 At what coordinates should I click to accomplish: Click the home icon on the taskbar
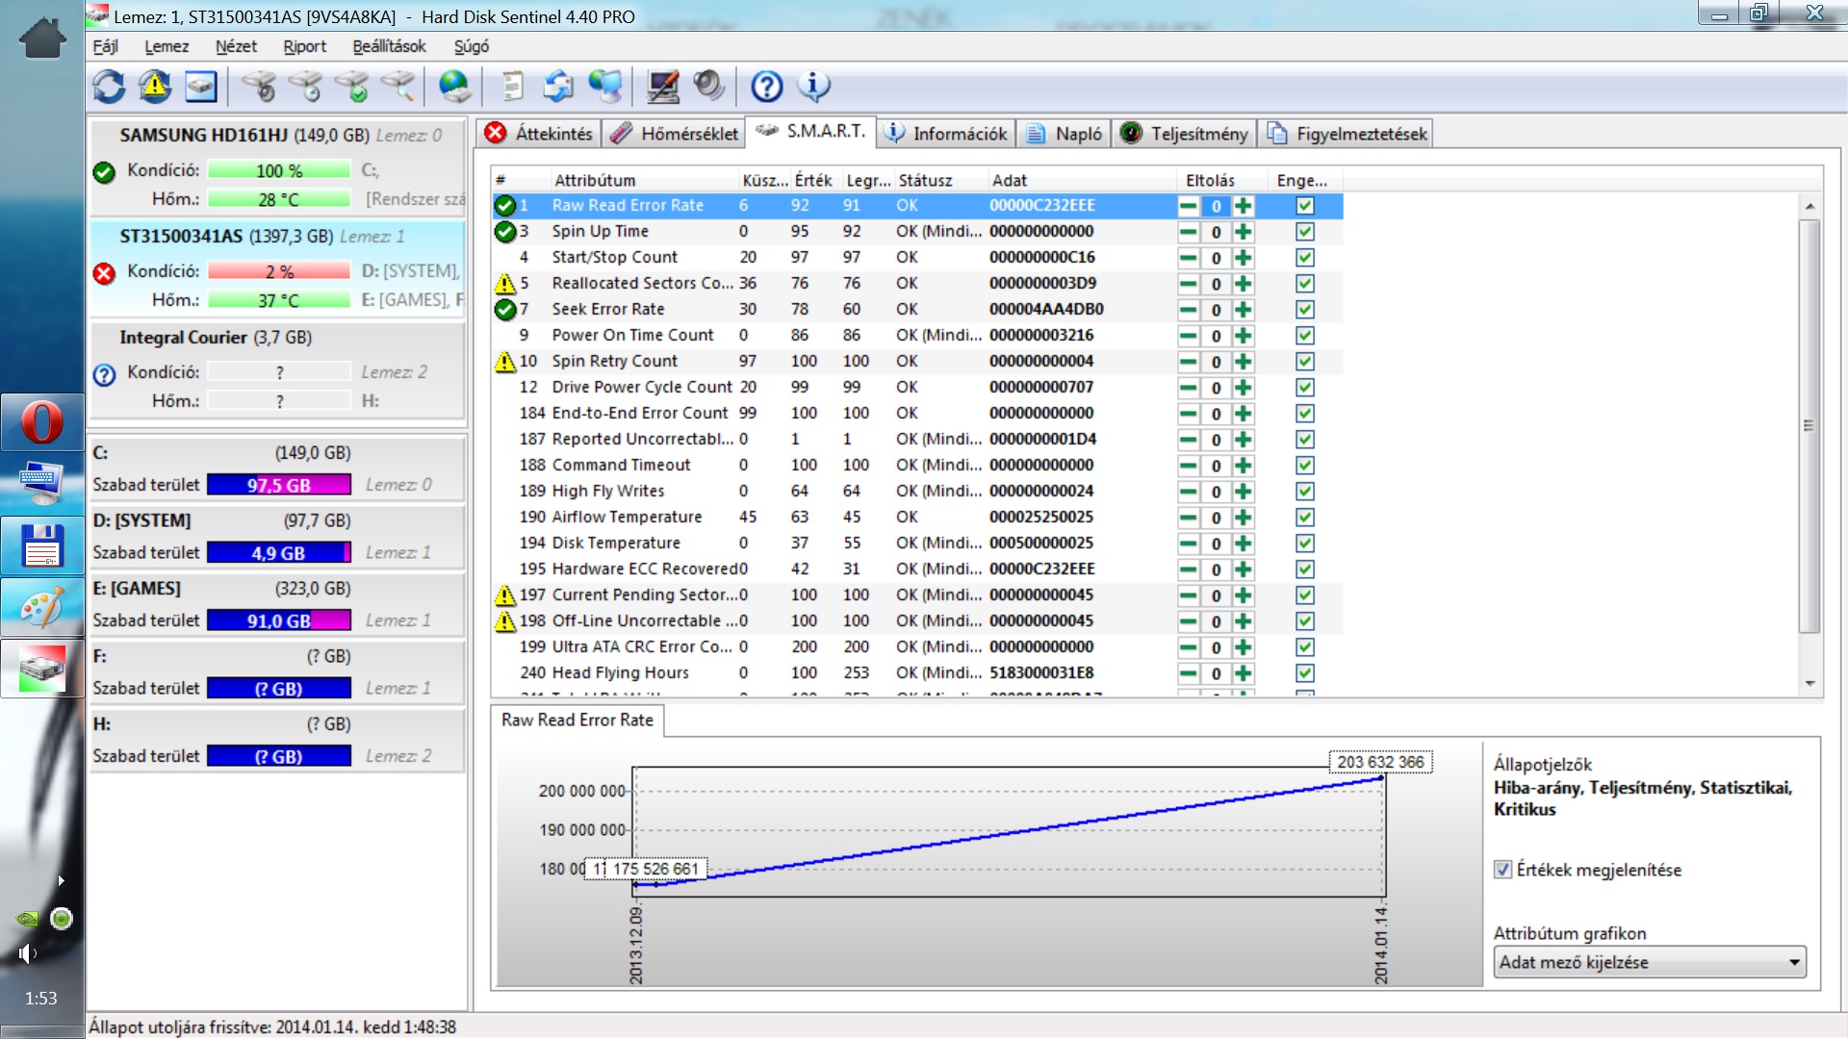(41, 38)
